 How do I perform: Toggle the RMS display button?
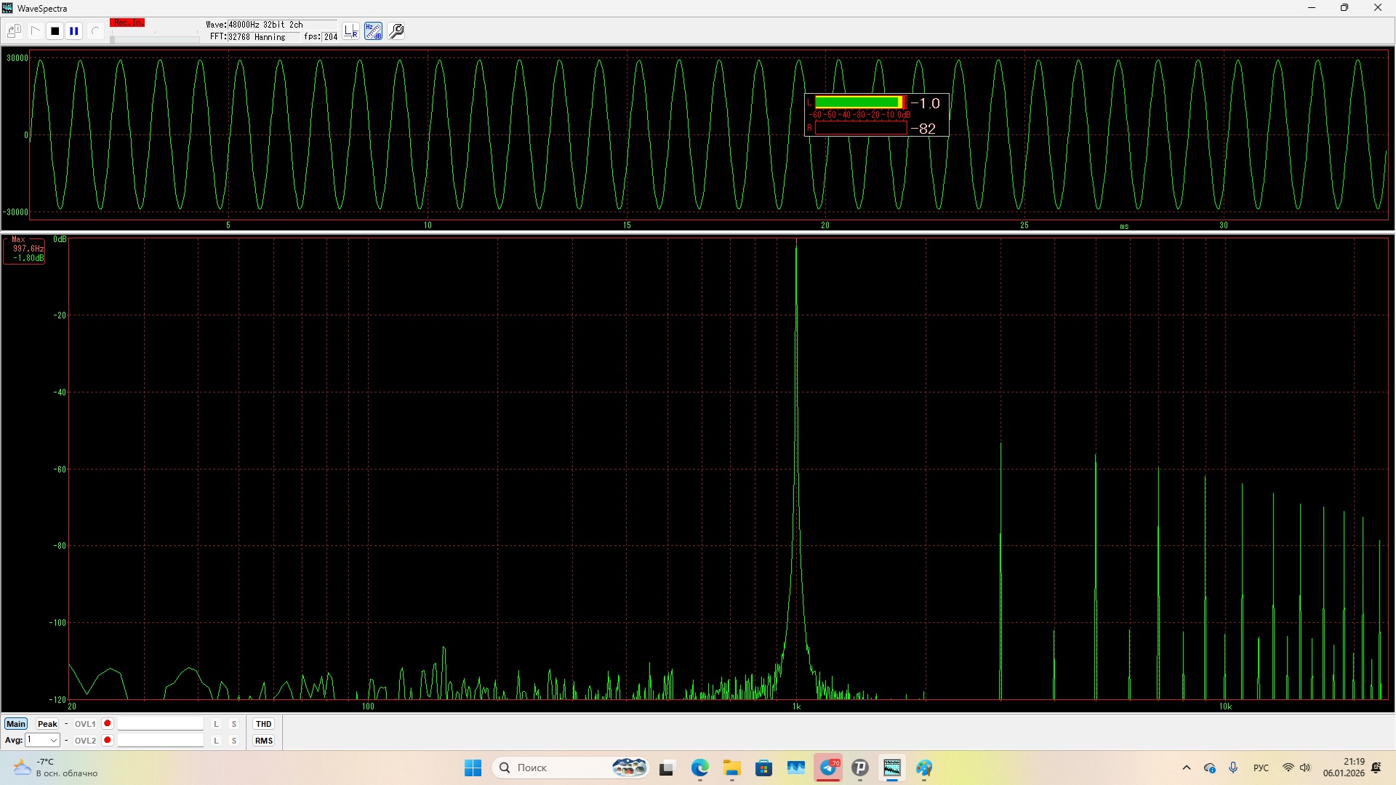[263, 741]
